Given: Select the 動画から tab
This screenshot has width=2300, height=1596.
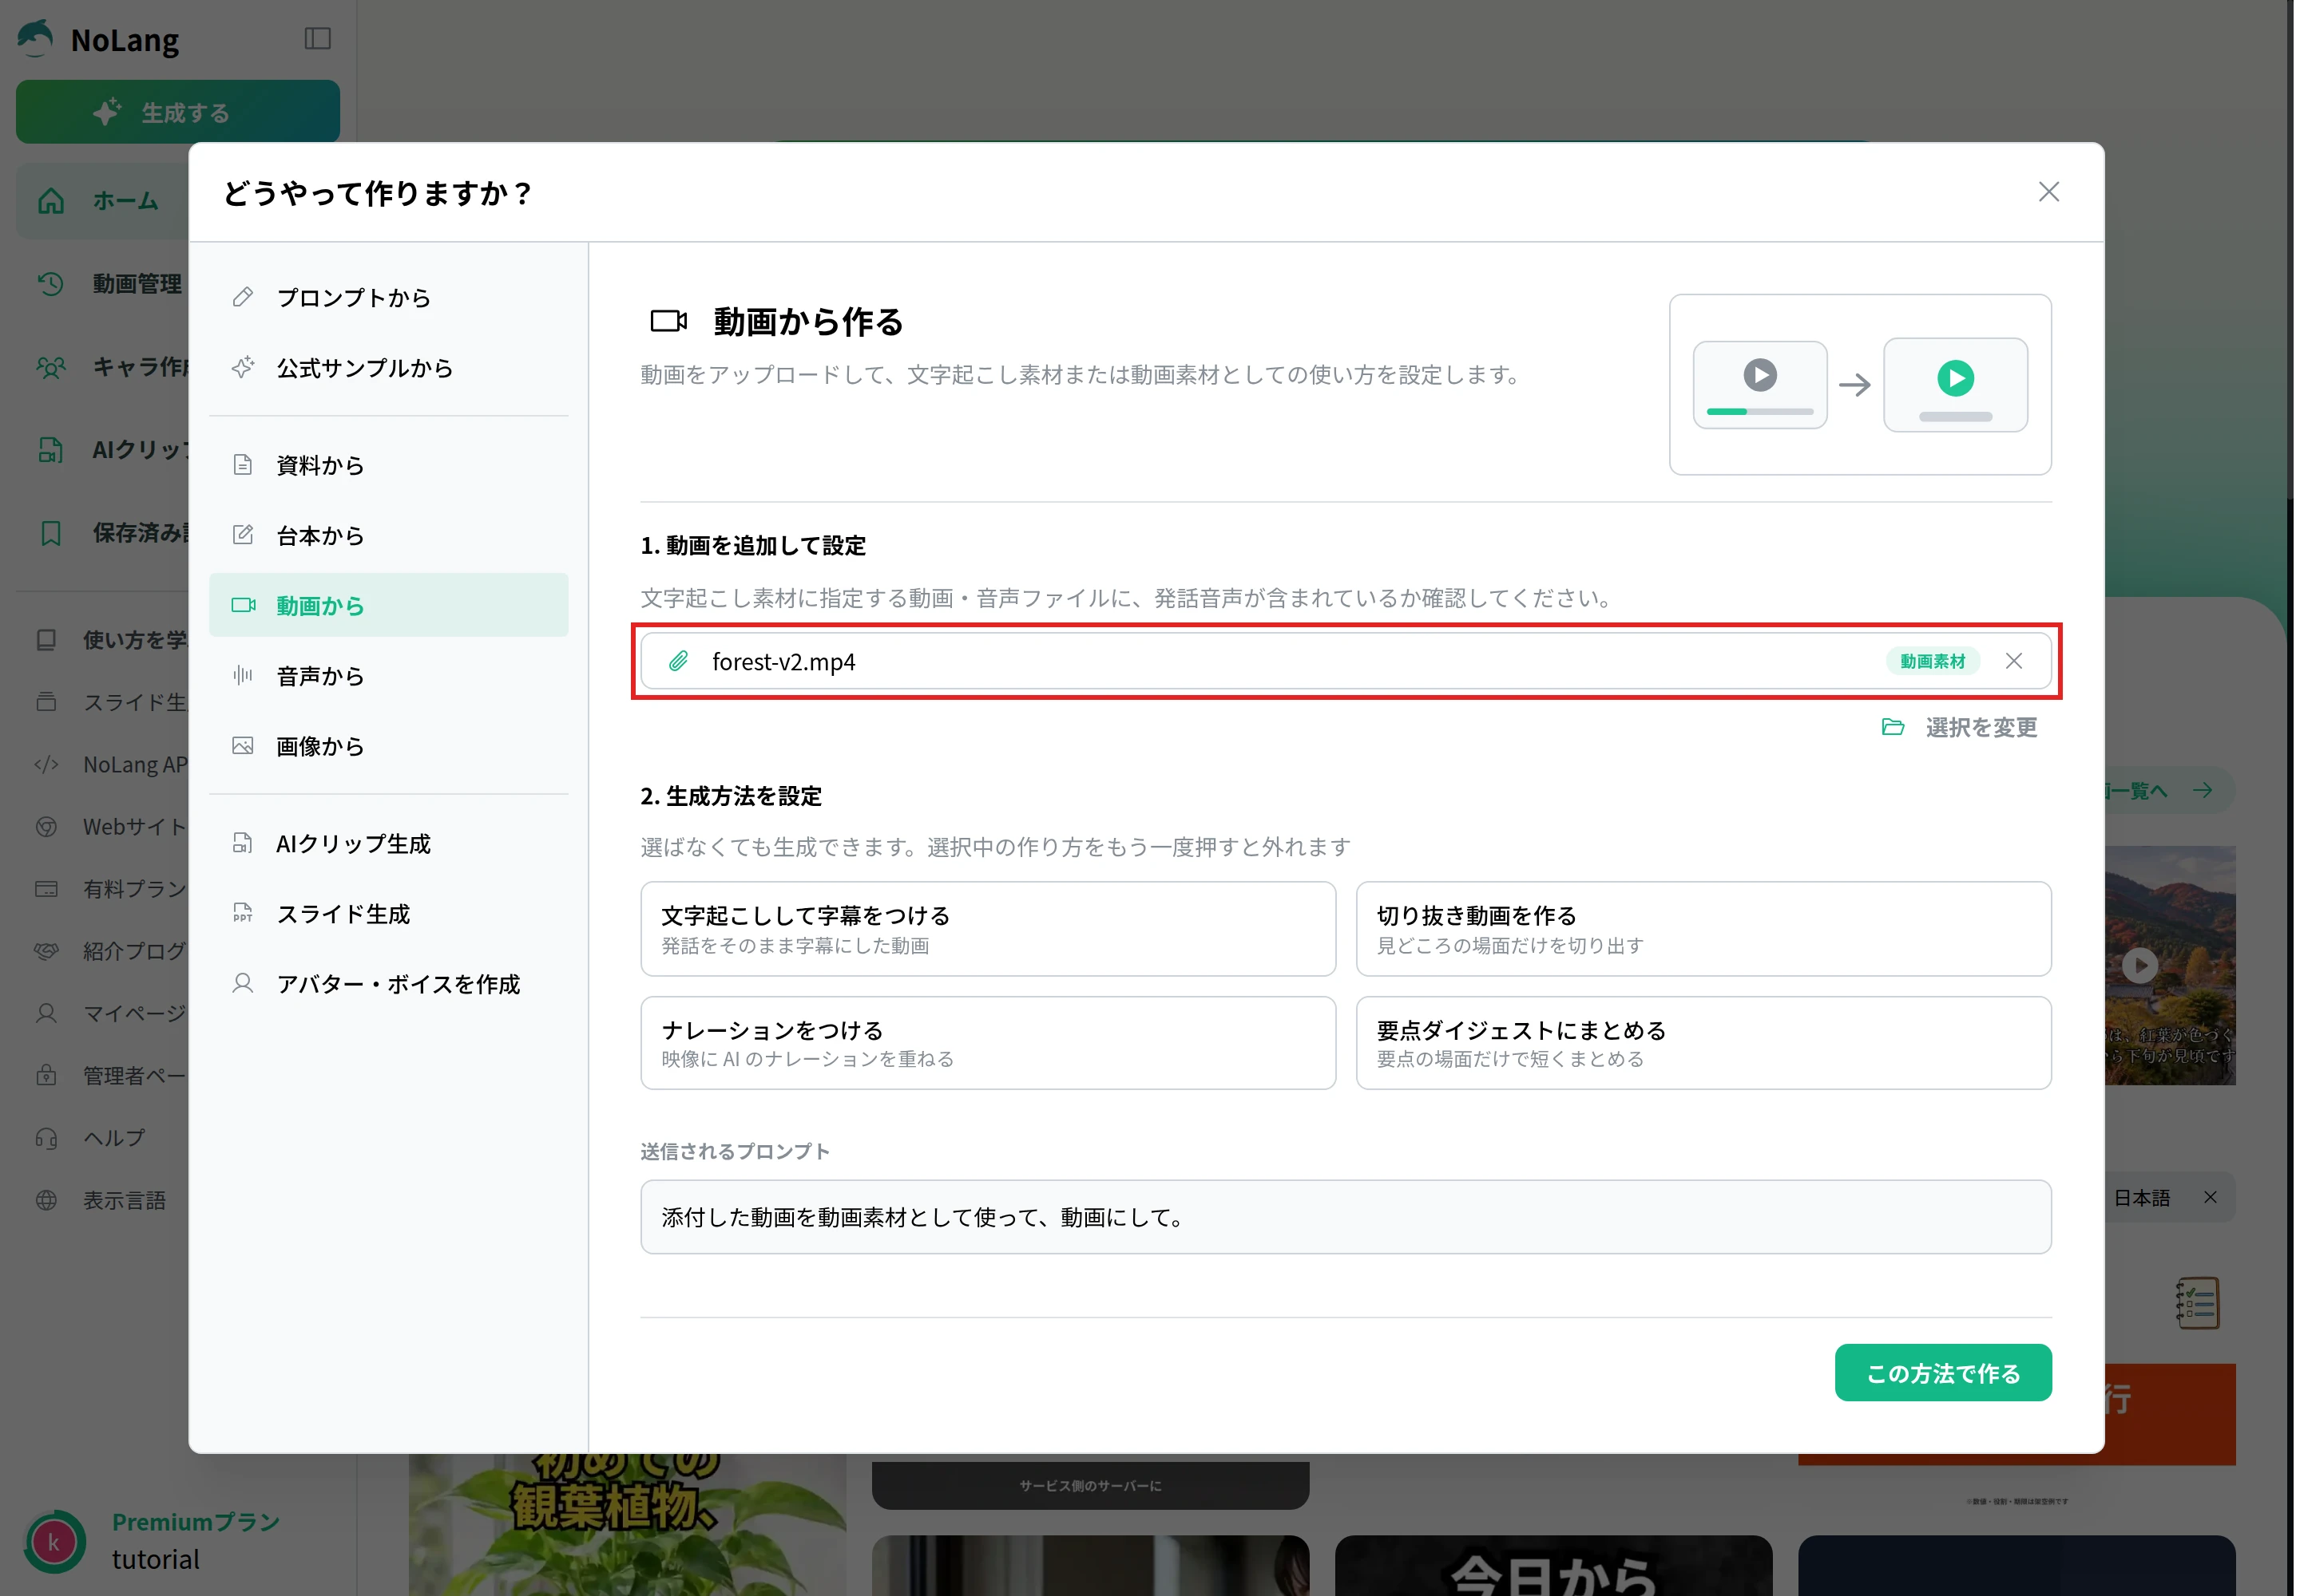Looking at the screenshot, I should coord(388,605).
